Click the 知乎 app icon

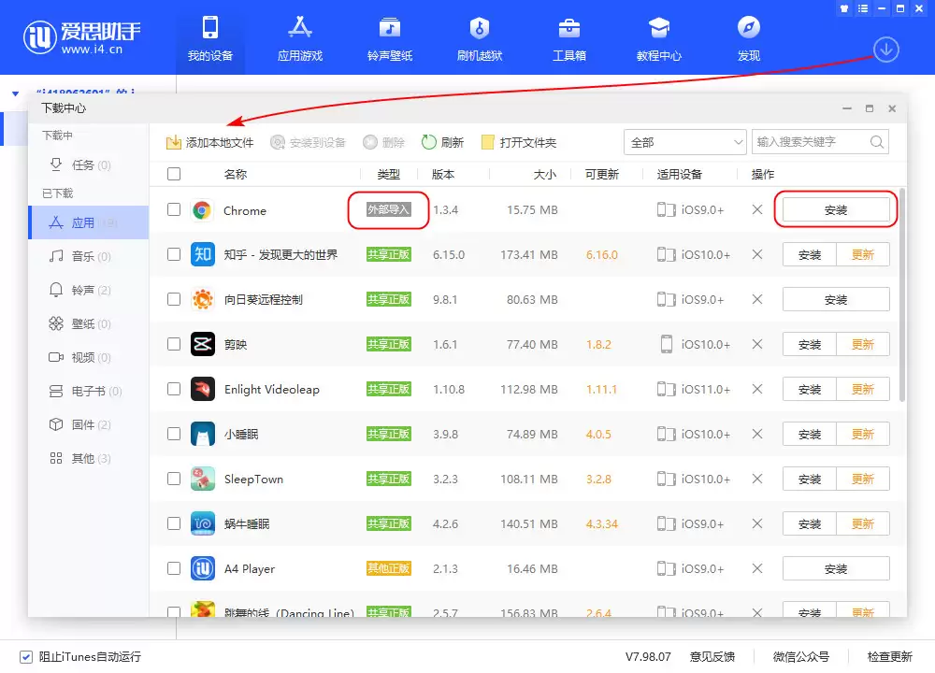(203, 254)
